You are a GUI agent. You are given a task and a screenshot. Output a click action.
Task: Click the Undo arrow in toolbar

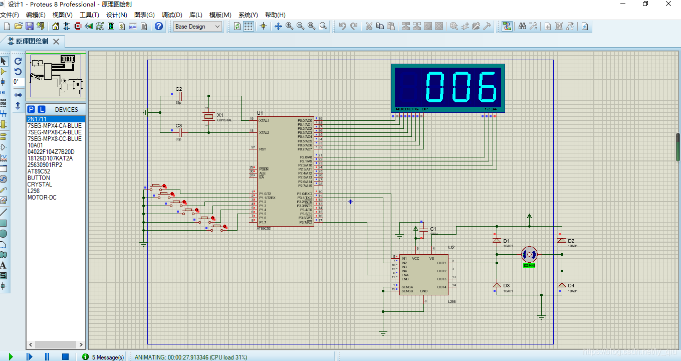(342, 26)
